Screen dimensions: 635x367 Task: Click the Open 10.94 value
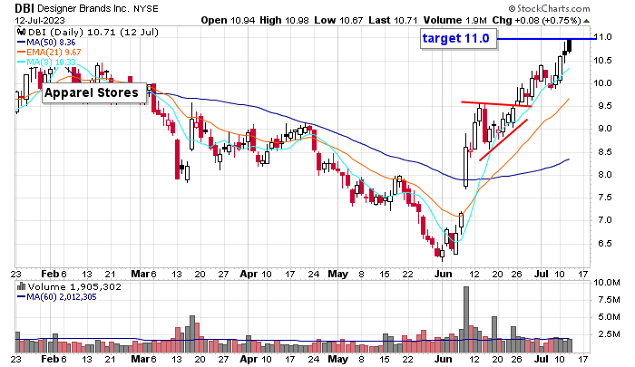click(x=229, y=20)
